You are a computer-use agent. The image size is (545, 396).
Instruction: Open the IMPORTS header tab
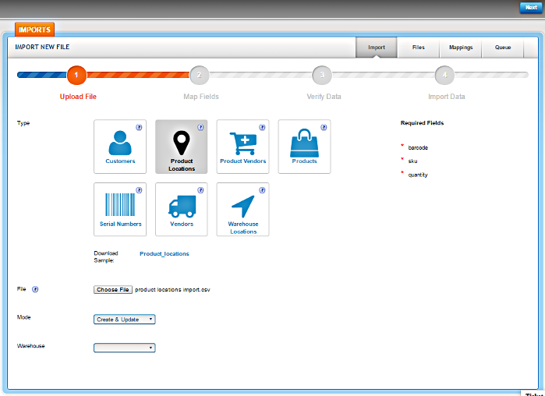point(34,30)
